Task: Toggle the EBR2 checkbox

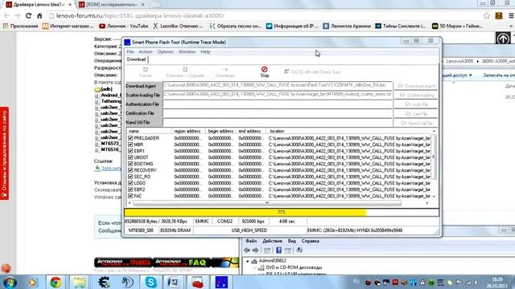Action: pyautogui.click(x=130, y=189)
